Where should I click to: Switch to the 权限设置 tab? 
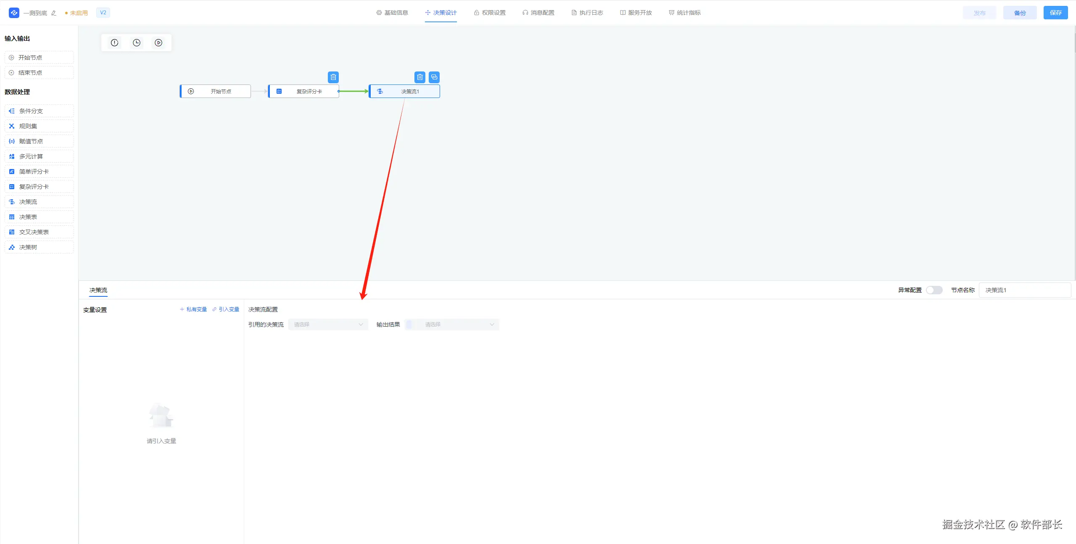click(490, 13)
